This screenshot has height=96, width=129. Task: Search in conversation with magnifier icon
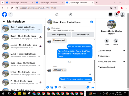pyautogui.click(x=116, y=41)
